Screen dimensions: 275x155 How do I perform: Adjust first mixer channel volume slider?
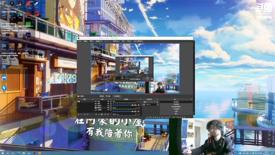pos(123,105)
